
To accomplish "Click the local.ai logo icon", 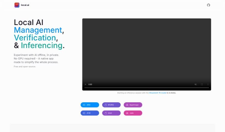I will point(17,5).
